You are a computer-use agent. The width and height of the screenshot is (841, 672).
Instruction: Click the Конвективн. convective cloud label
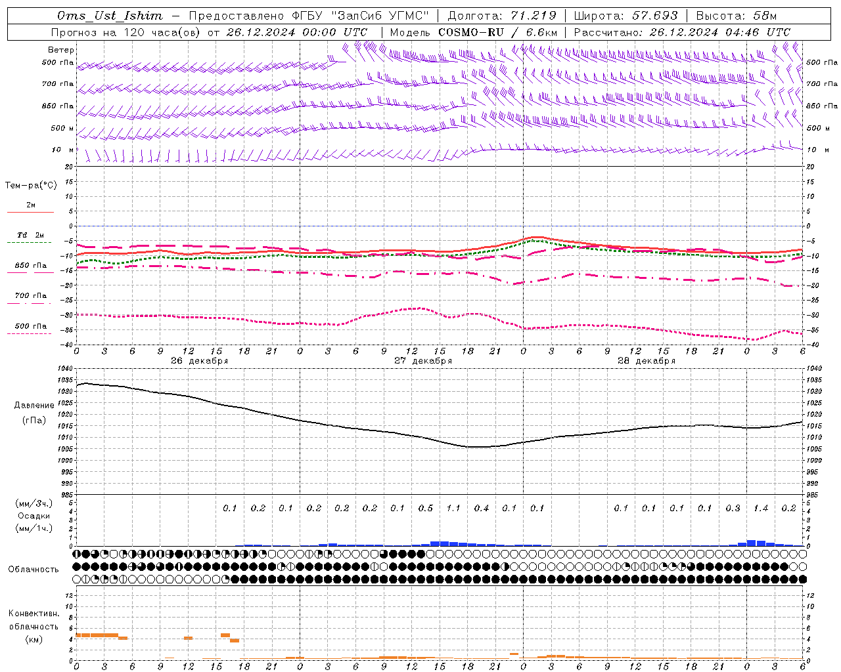[x=34, y=614]
